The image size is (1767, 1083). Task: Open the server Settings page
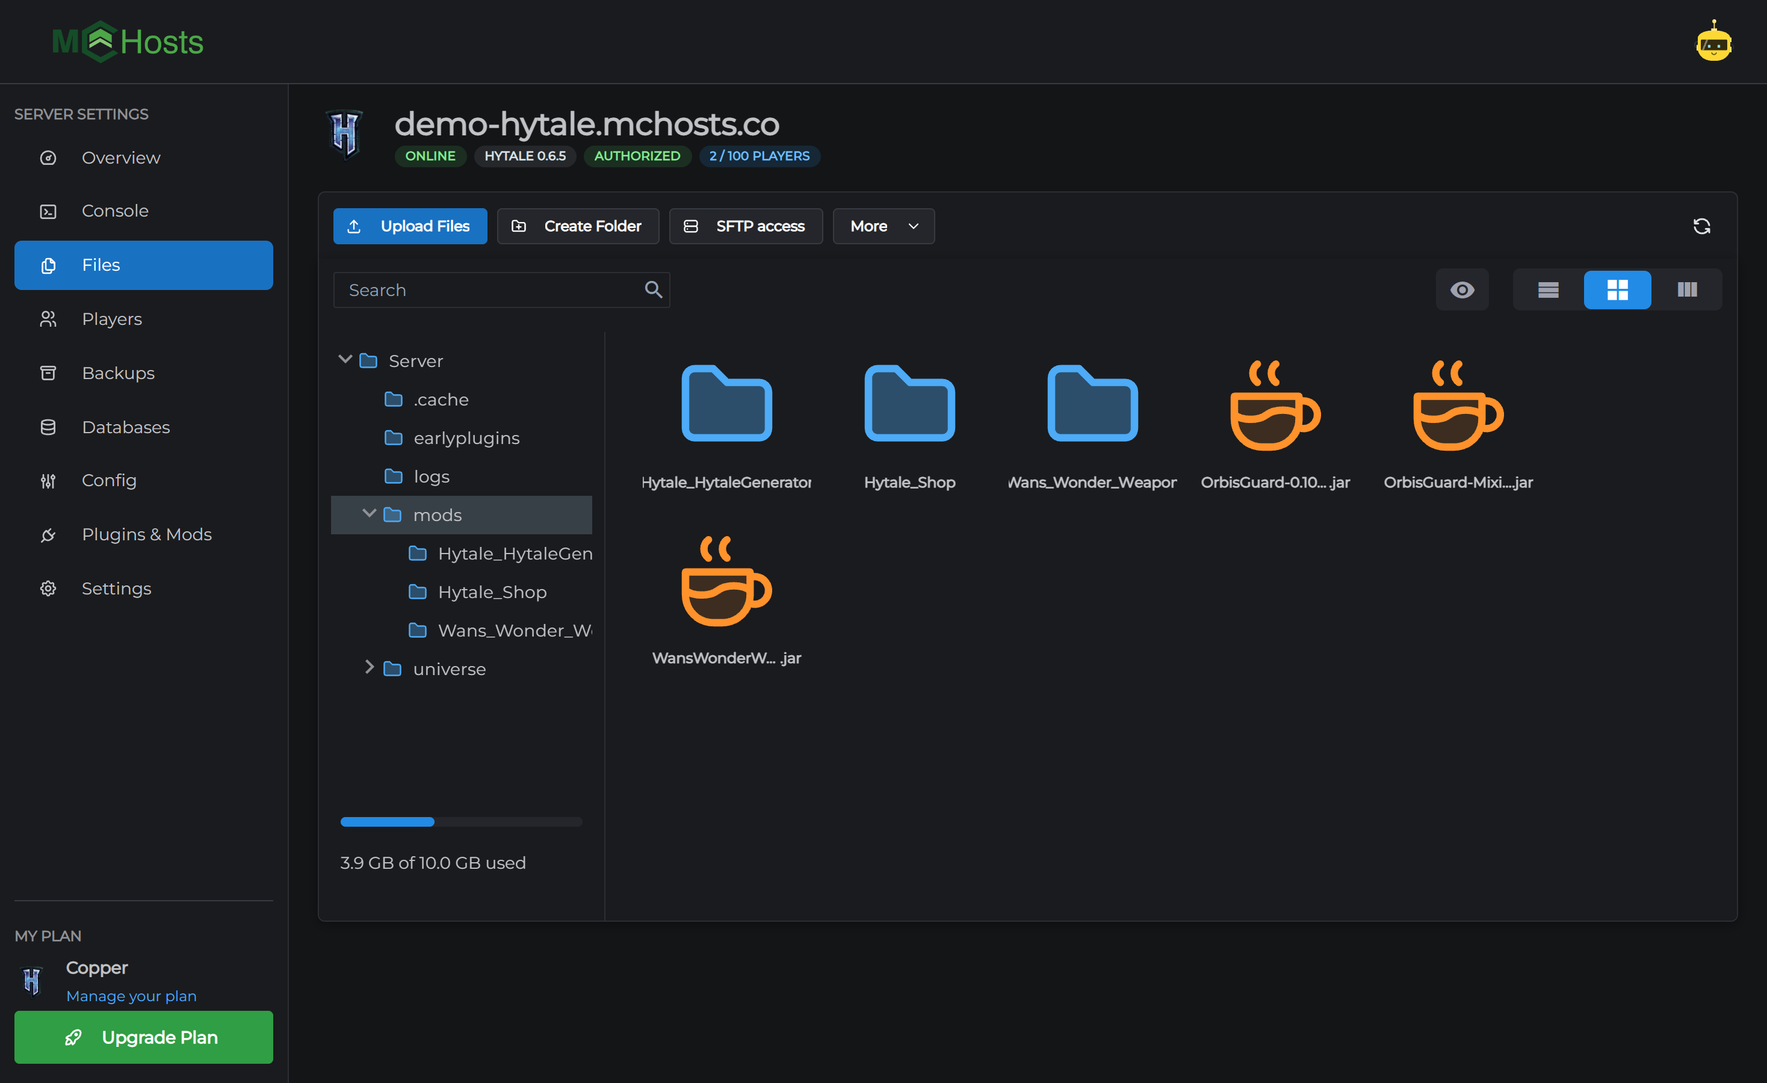tap(143, 588)
